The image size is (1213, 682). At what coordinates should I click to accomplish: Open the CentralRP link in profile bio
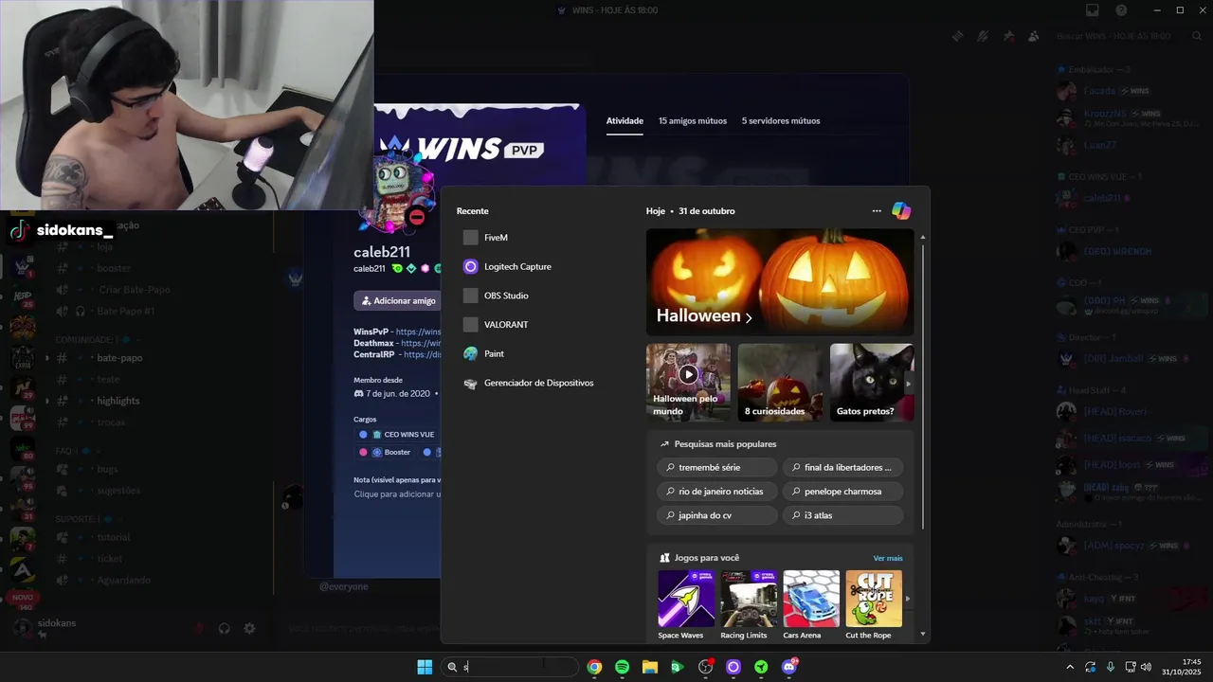click(x=422, y=355)
